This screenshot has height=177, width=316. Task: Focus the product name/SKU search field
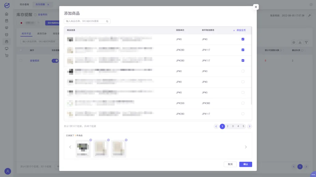87,21
